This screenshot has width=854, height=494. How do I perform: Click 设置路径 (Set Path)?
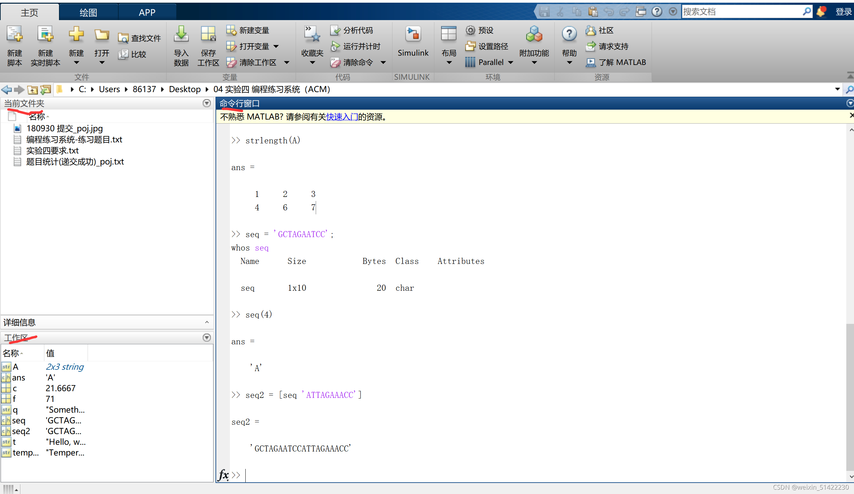487,47
